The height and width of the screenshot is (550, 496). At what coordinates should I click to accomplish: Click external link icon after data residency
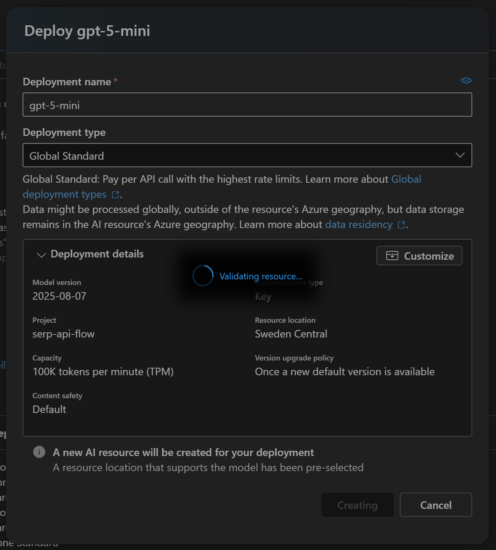click(401, 225)
